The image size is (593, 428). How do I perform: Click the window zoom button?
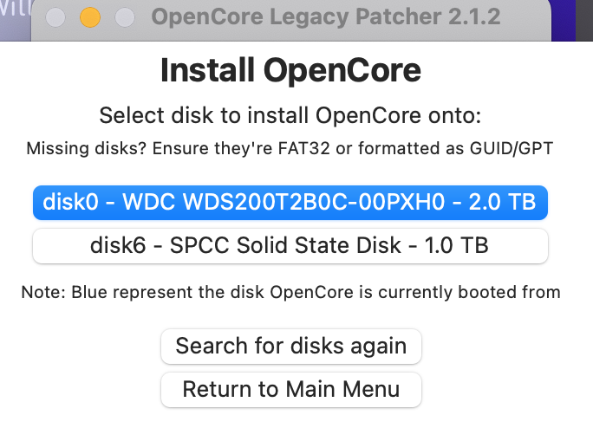[x=125, y=17]
